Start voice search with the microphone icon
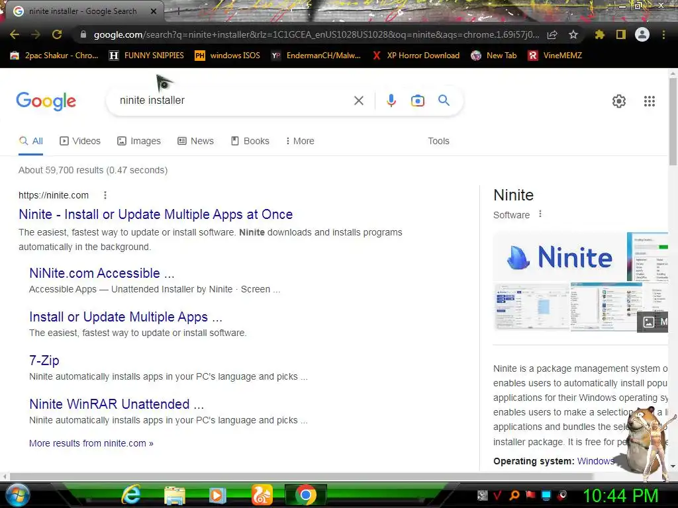 pyautogui.click(x=391, y=101)
